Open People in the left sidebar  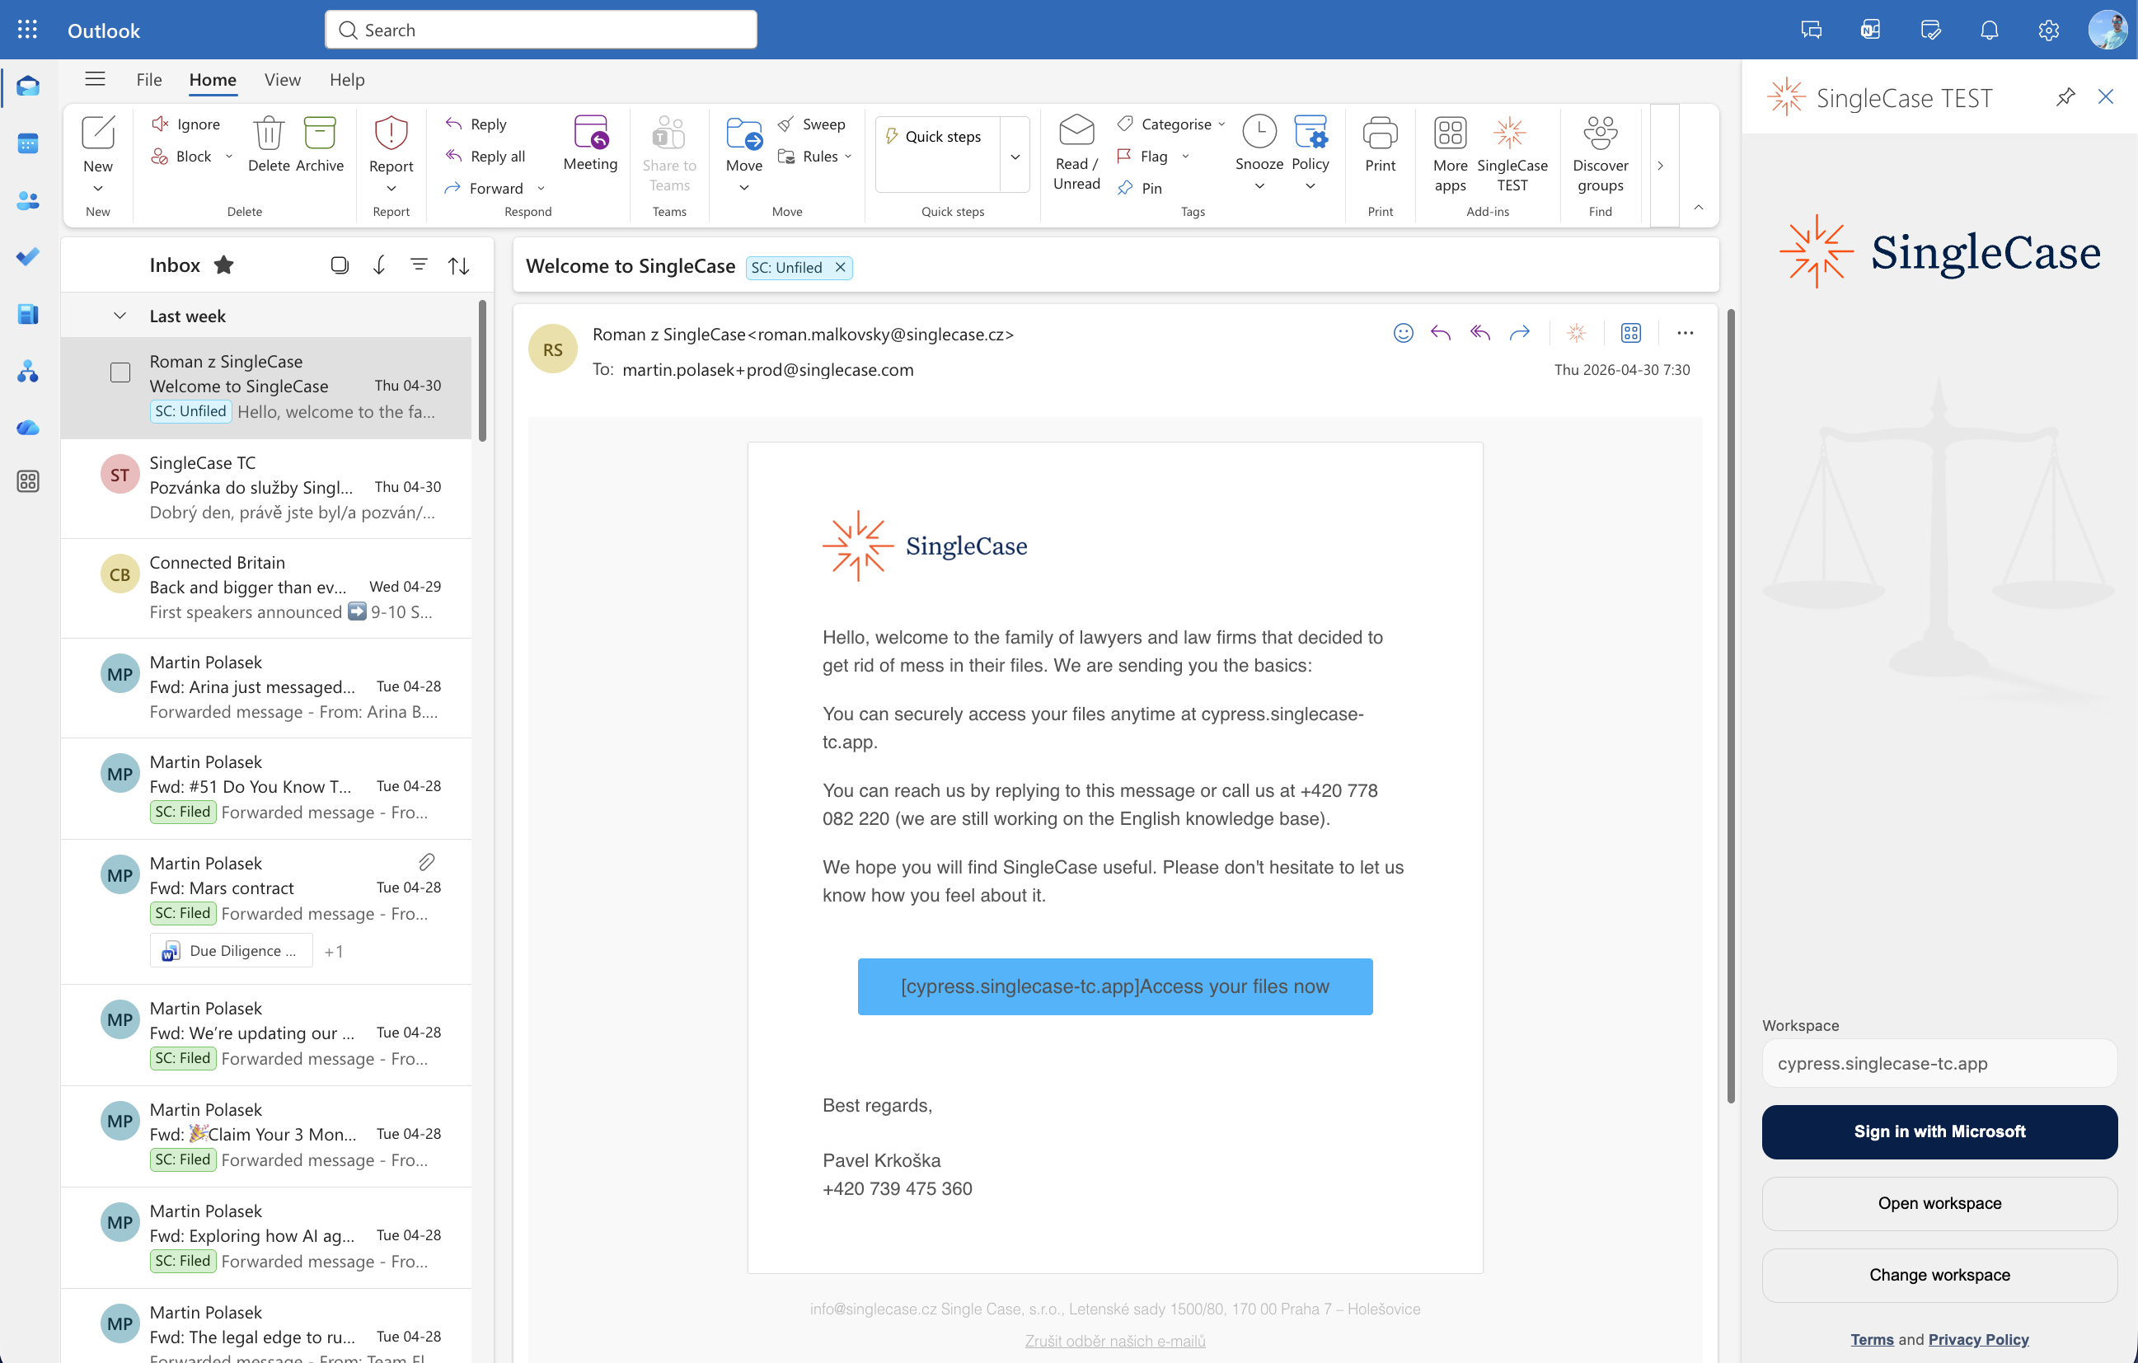point(27,201)
